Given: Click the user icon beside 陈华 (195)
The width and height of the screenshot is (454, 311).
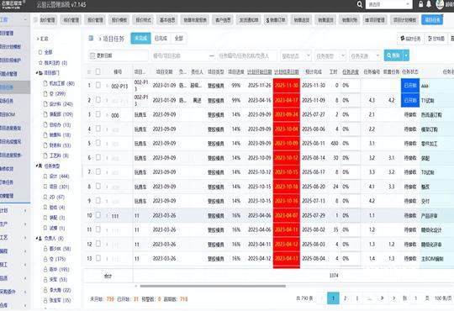Looking at the screenshot, I should (x=45, y=269).
